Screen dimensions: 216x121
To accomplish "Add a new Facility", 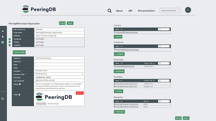I will click(x=119, y=91).
